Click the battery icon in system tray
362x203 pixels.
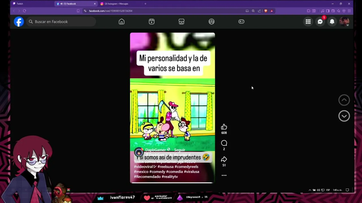[314, 190]
